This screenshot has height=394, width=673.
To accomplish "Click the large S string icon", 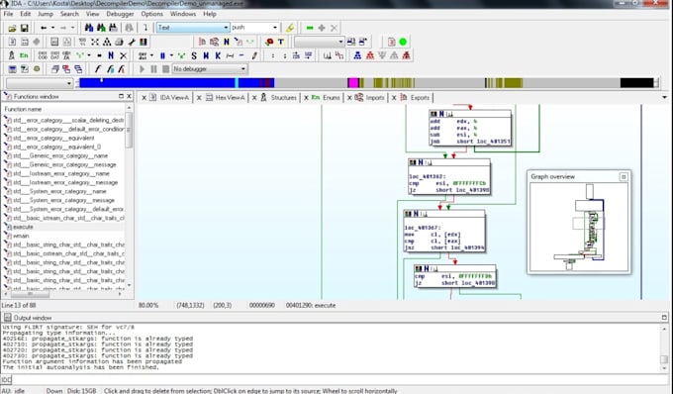I will 194,55.
